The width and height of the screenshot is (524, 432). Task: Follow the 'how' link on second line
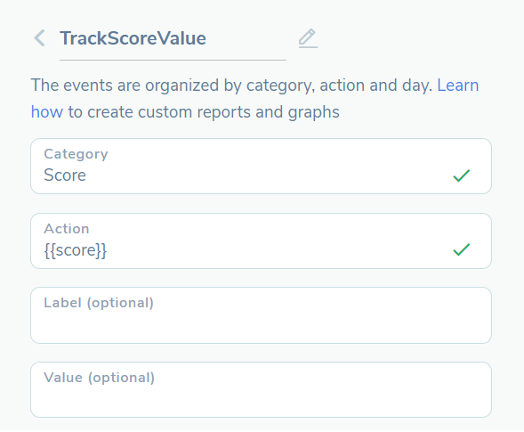point(47,111)
